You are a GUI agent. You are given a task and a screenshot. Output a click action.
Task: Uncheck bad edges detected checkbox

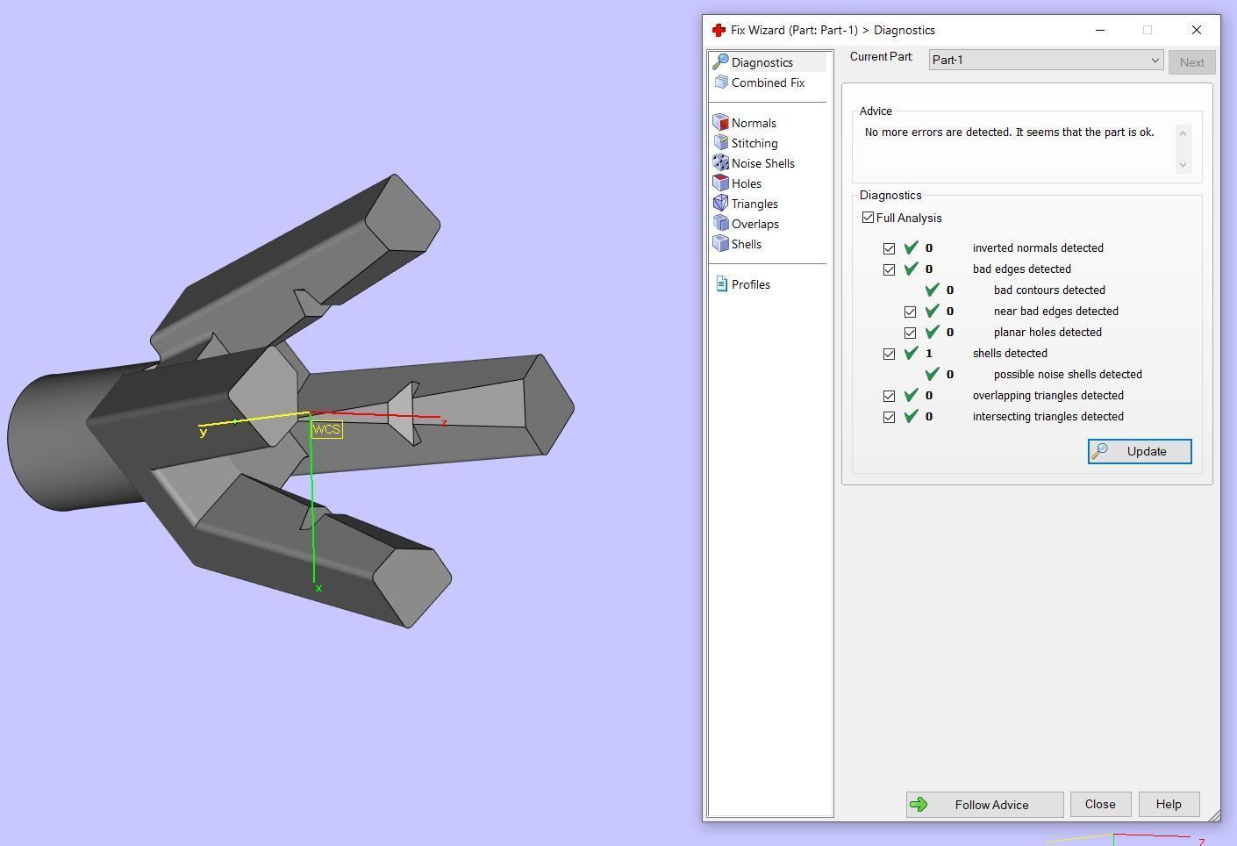(x=889, y=269)
